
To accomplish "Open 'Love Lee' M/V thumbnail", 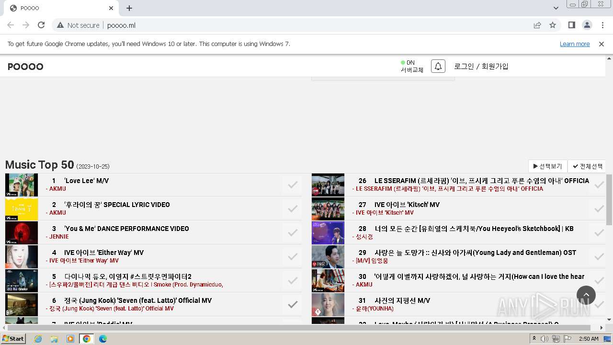I will click(22, 185).
